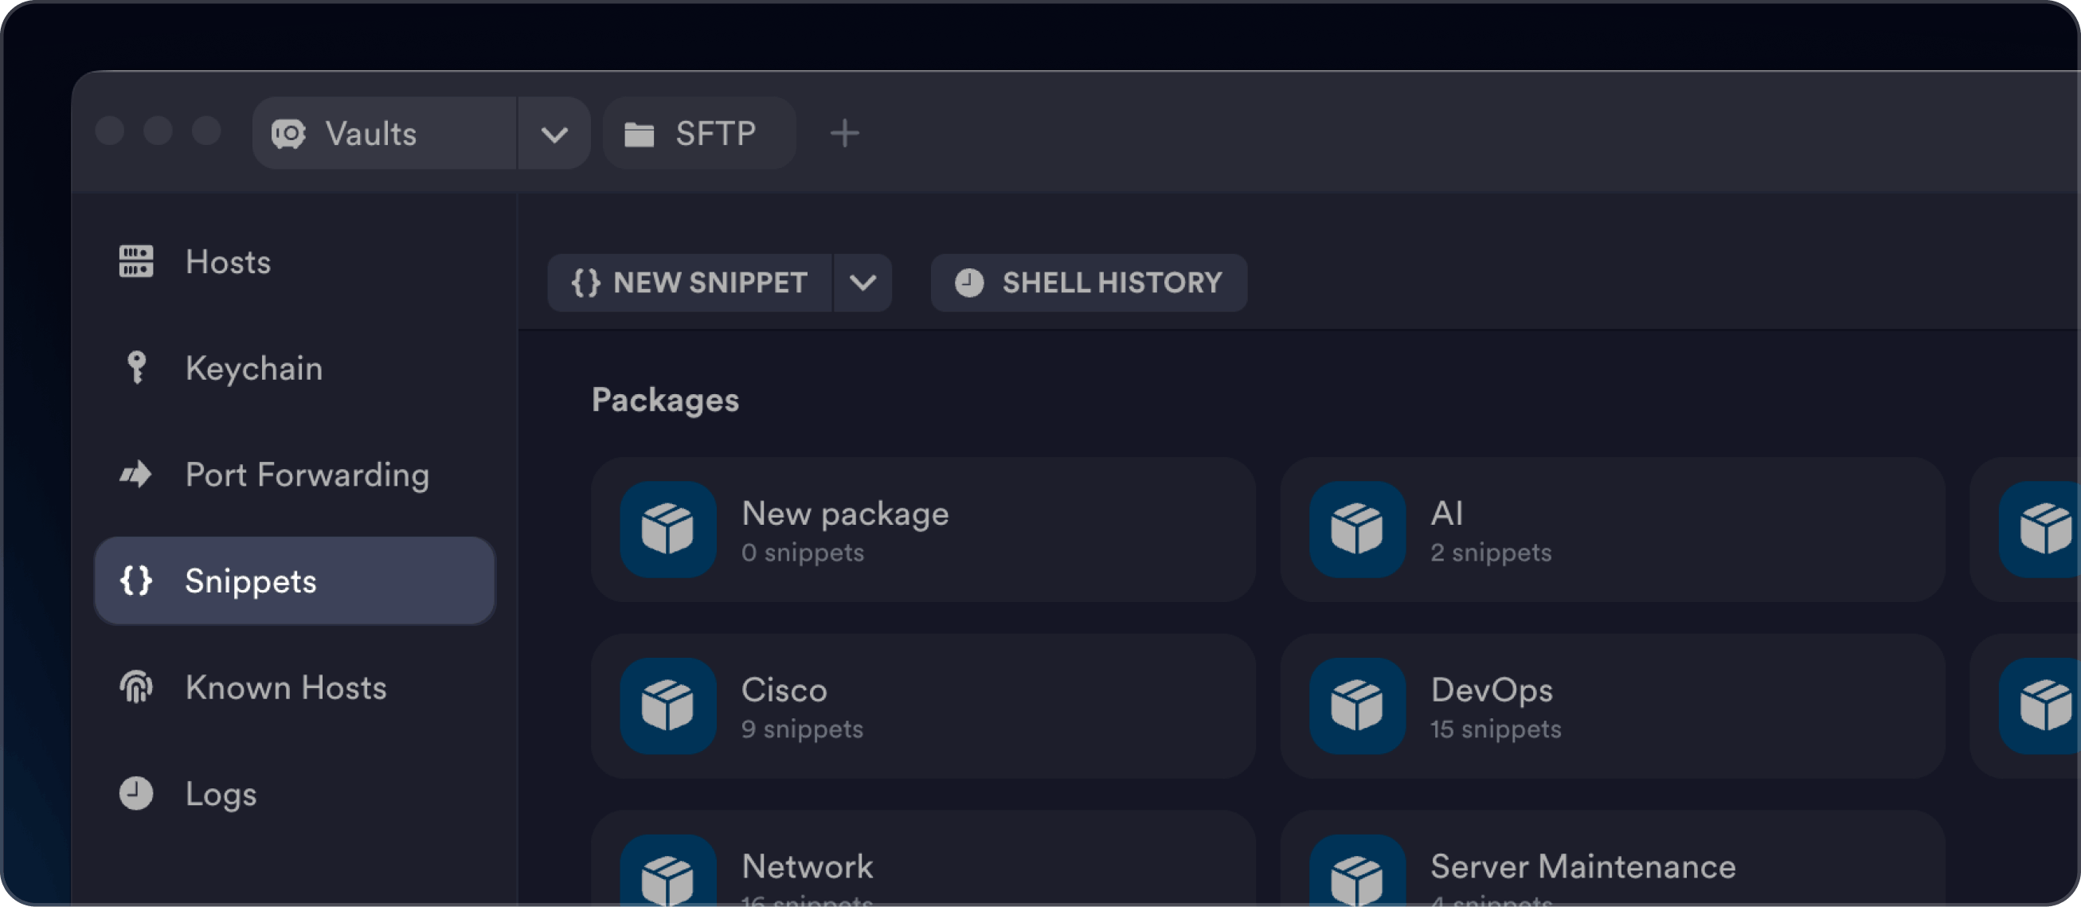Open the Network package card

tap(923, 858)
